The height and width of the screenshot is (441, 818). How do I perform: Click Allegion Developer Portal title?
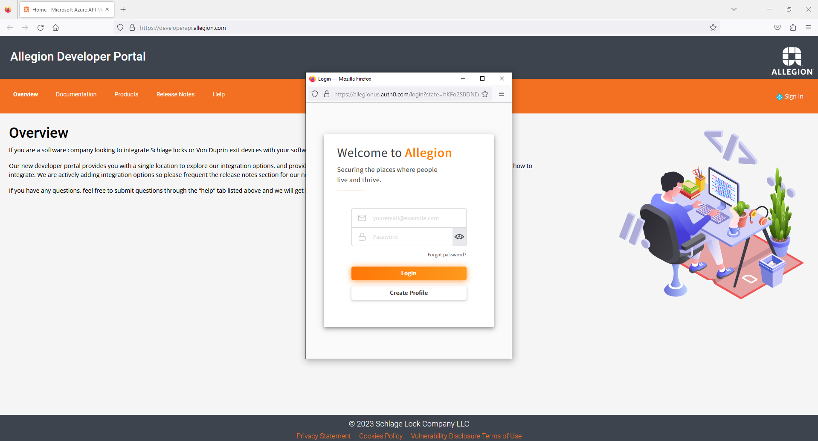pyautogui.click(x=78, y=57)
